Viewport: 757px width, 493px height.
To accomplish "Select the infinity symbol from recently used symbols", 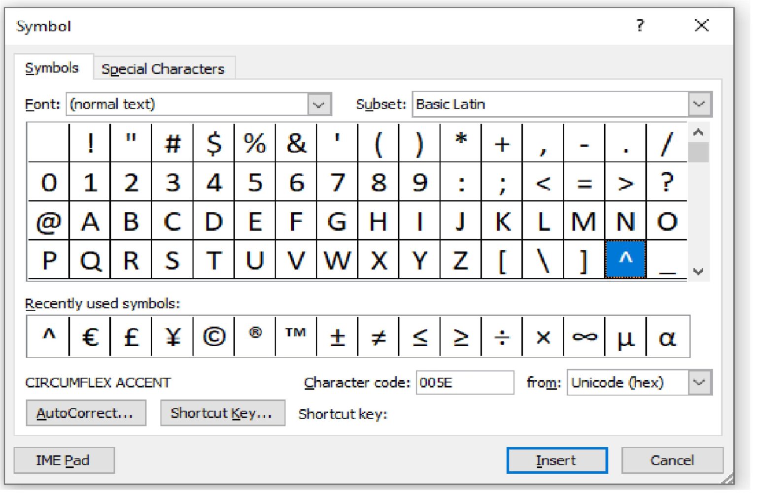I will 584,337.
